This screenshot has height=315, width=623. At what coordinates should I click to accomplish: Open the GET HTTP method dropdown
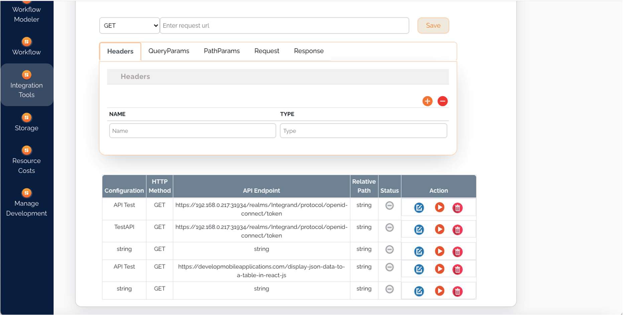coord(129,26)
